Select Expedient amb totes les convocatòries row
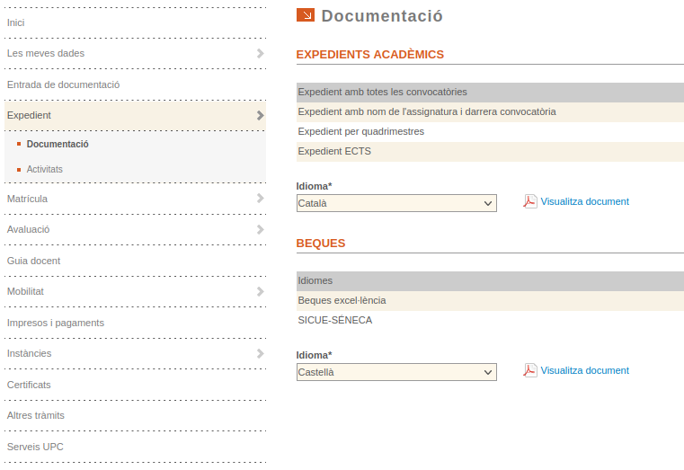The width and height of the screenshot is (684, 470). 383,92
